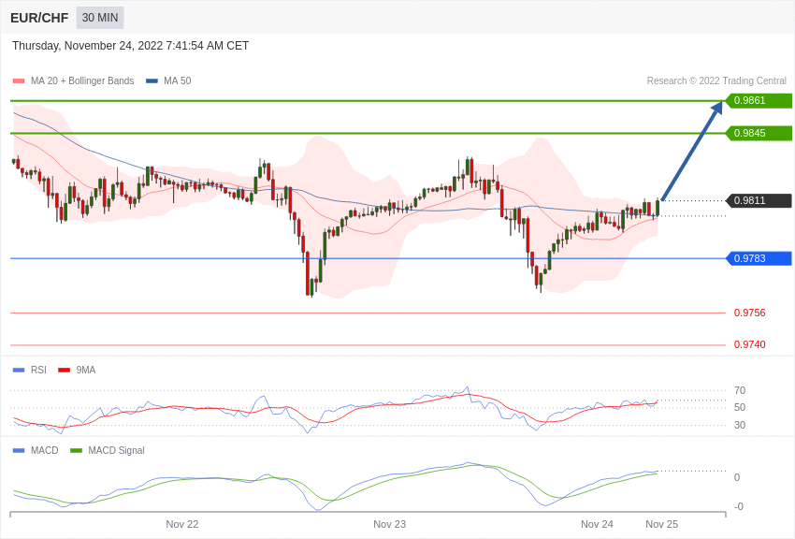Screen dimensions: 795x539
Task: Click the MACD blue legend swatch
Action: click(x=19, y=450)
